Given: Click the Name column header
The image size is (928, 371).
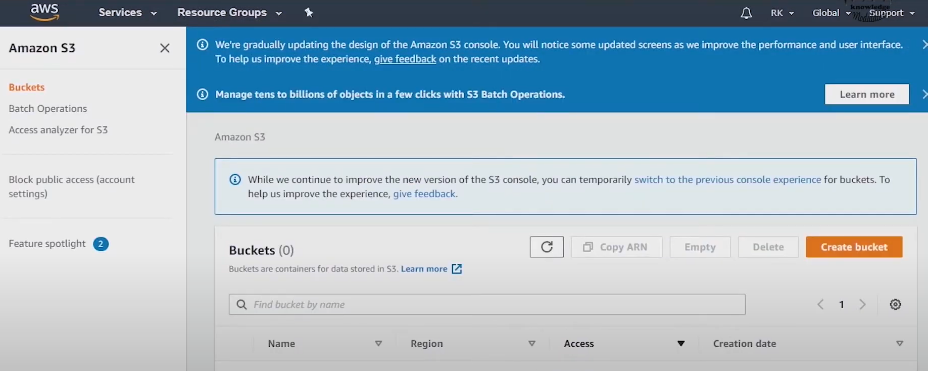Looking at the screenshot, I should (x=281, y=344).
